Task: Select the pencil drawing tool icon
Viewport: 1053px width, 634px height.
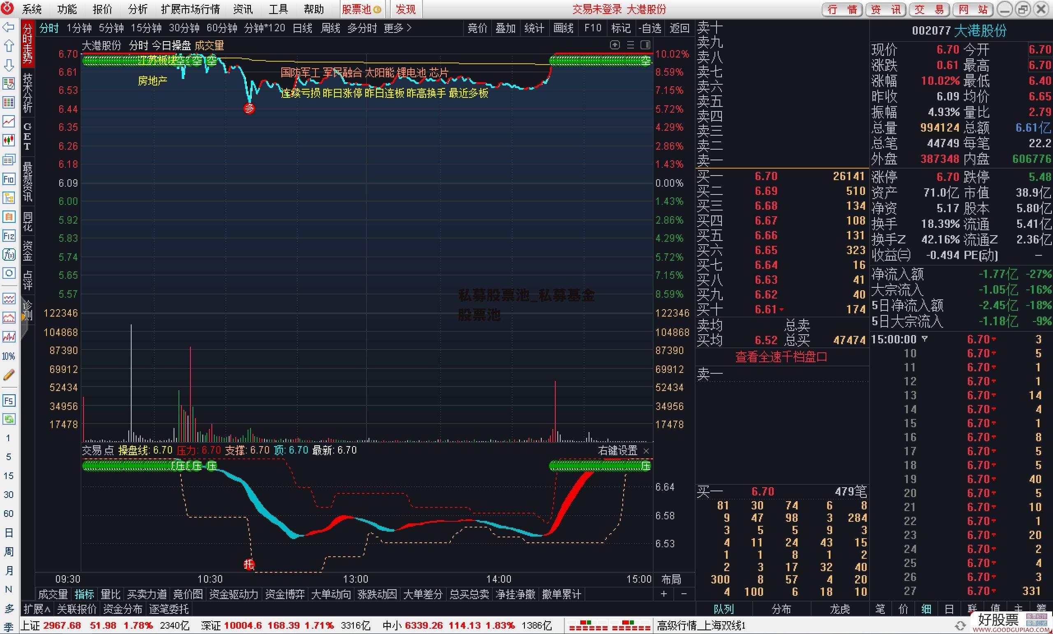Action: tap(9, 375)
